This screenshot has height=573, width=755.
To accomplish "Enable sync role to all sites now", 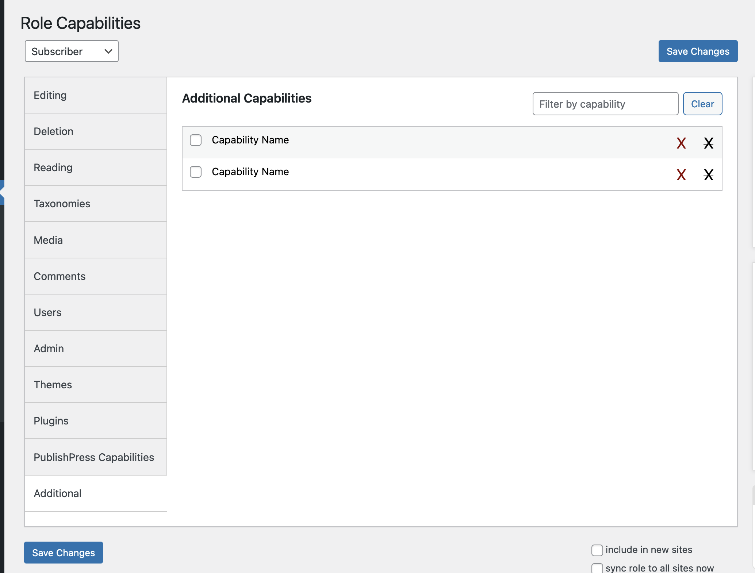I will (597, 568).
